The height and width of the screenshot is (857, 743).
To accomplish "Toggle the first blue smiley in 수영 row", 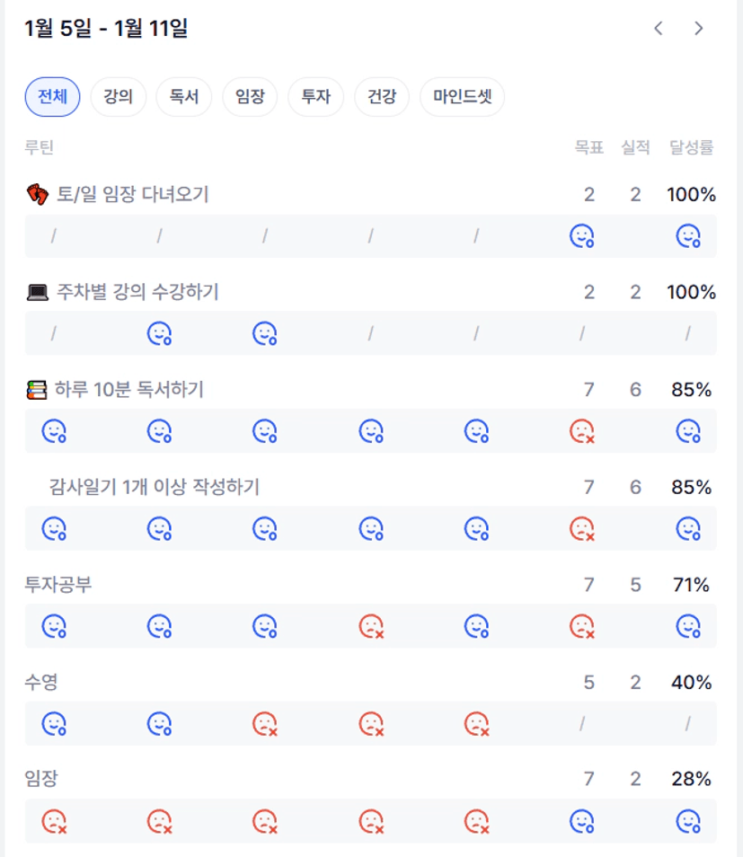I will (x=54, y=723).
